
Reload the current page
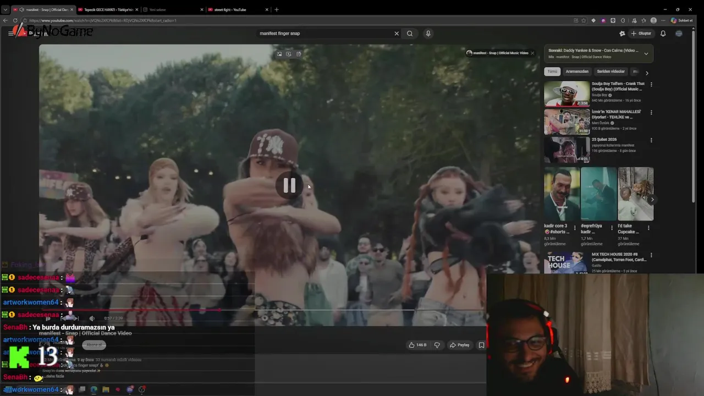(15, 20)
